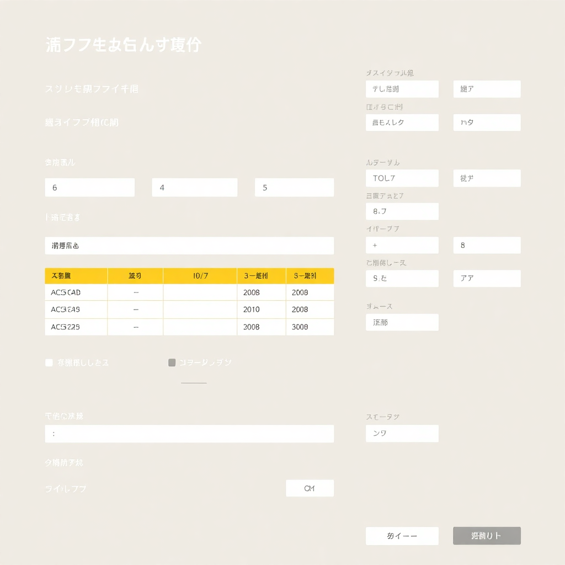Click the input field containing value 5
Viewport: 565px width, 565px height.
coord(294,187)
